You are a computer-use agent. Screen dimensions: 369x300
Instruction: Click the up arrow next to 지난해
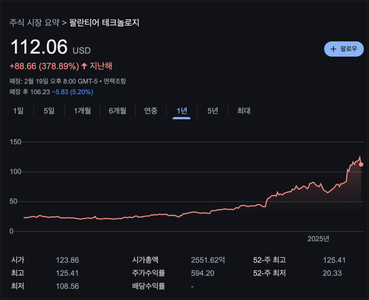84,66
